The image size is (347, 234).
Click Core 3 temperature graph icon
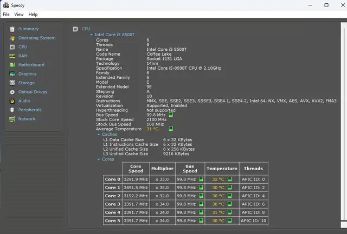(230, 204)
